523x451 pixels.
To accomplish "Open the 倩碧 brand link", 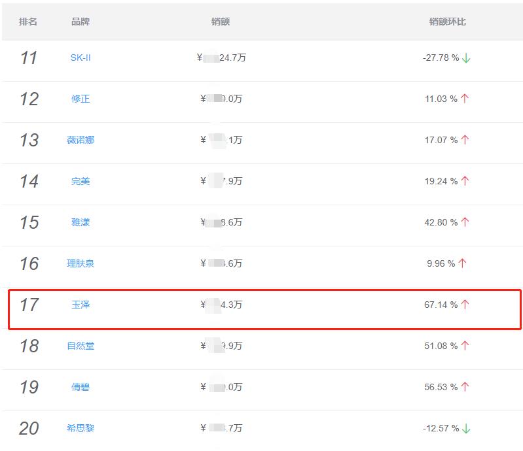I will click(x=81, y=387).
